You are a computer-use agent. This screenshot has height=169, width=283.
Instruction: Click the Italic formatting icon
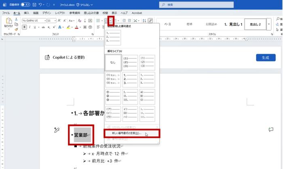click(30, 27)
